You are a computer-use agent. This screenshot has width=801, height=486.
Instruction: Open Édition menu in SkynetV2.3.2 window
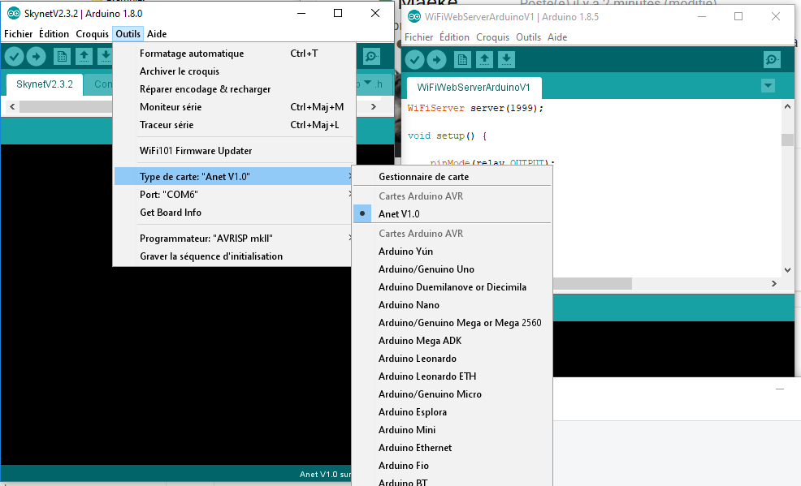pyautogui.click(x=54, y=33)
